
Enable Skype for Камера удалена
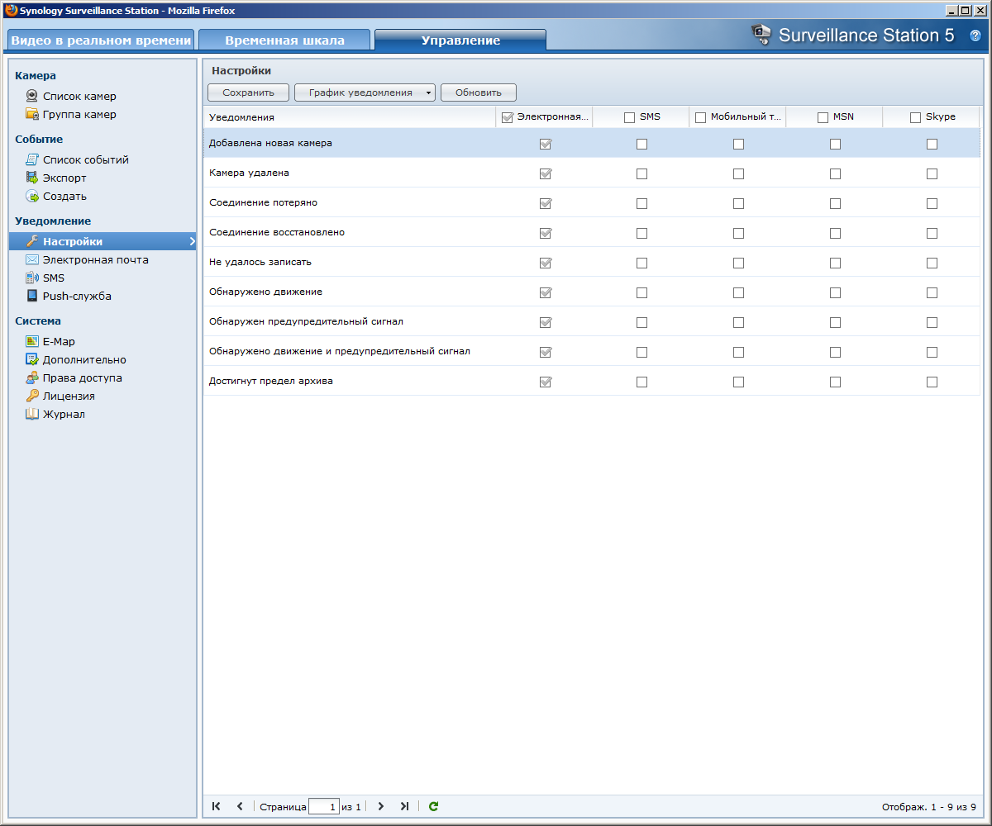[932, 173]
